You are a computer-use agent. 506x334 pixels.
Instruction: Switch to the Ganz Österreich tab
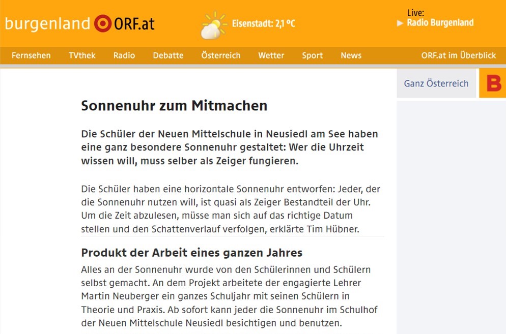click(x=436, y=83)
